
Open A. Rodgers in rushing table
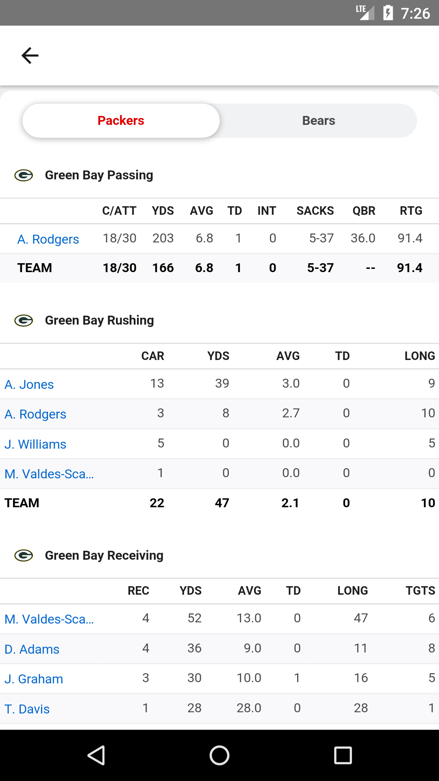[35, 414]
